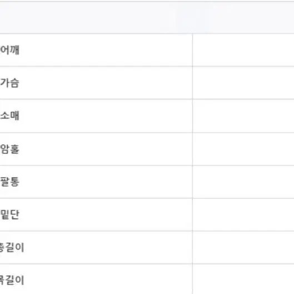
Task: Select the 가슴 row label
Action: point(9,83)
